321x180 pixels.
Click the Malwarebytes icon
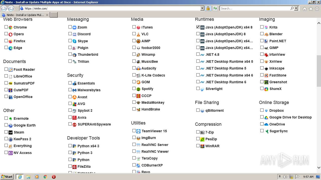click(74, 90)
